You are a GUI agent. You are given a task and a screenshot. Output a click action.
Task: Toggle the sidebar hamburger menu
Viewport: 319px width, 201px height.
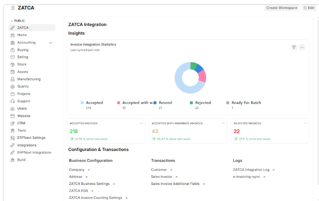coord(13,8)
